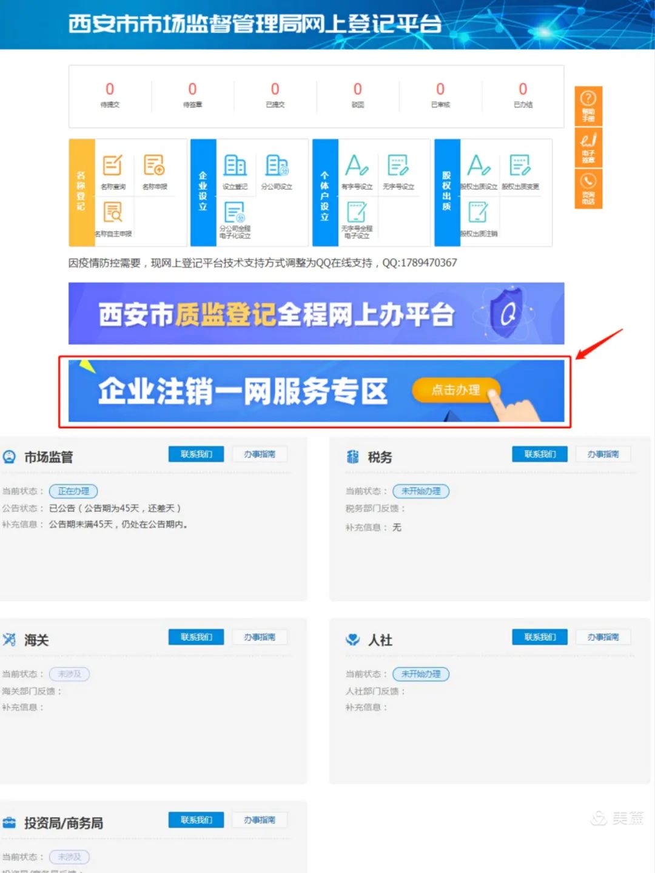Open 股权出质注销 pledge cancellation icon
This screenshot has height=873, width=655.
479,212
